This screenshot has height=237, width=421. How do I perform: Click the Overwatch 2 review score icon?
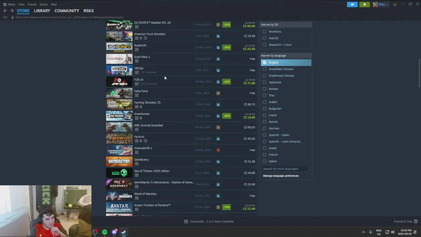click(218, 150)
